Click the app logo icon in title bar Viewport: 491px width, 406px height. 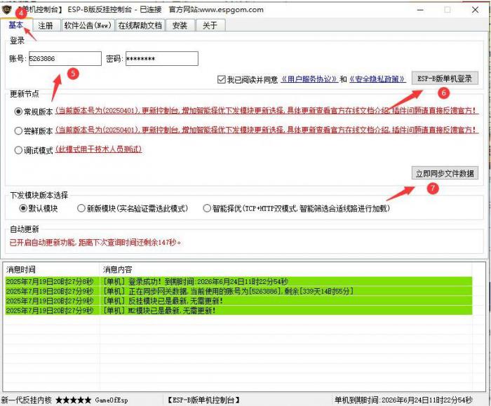point(6,9)
